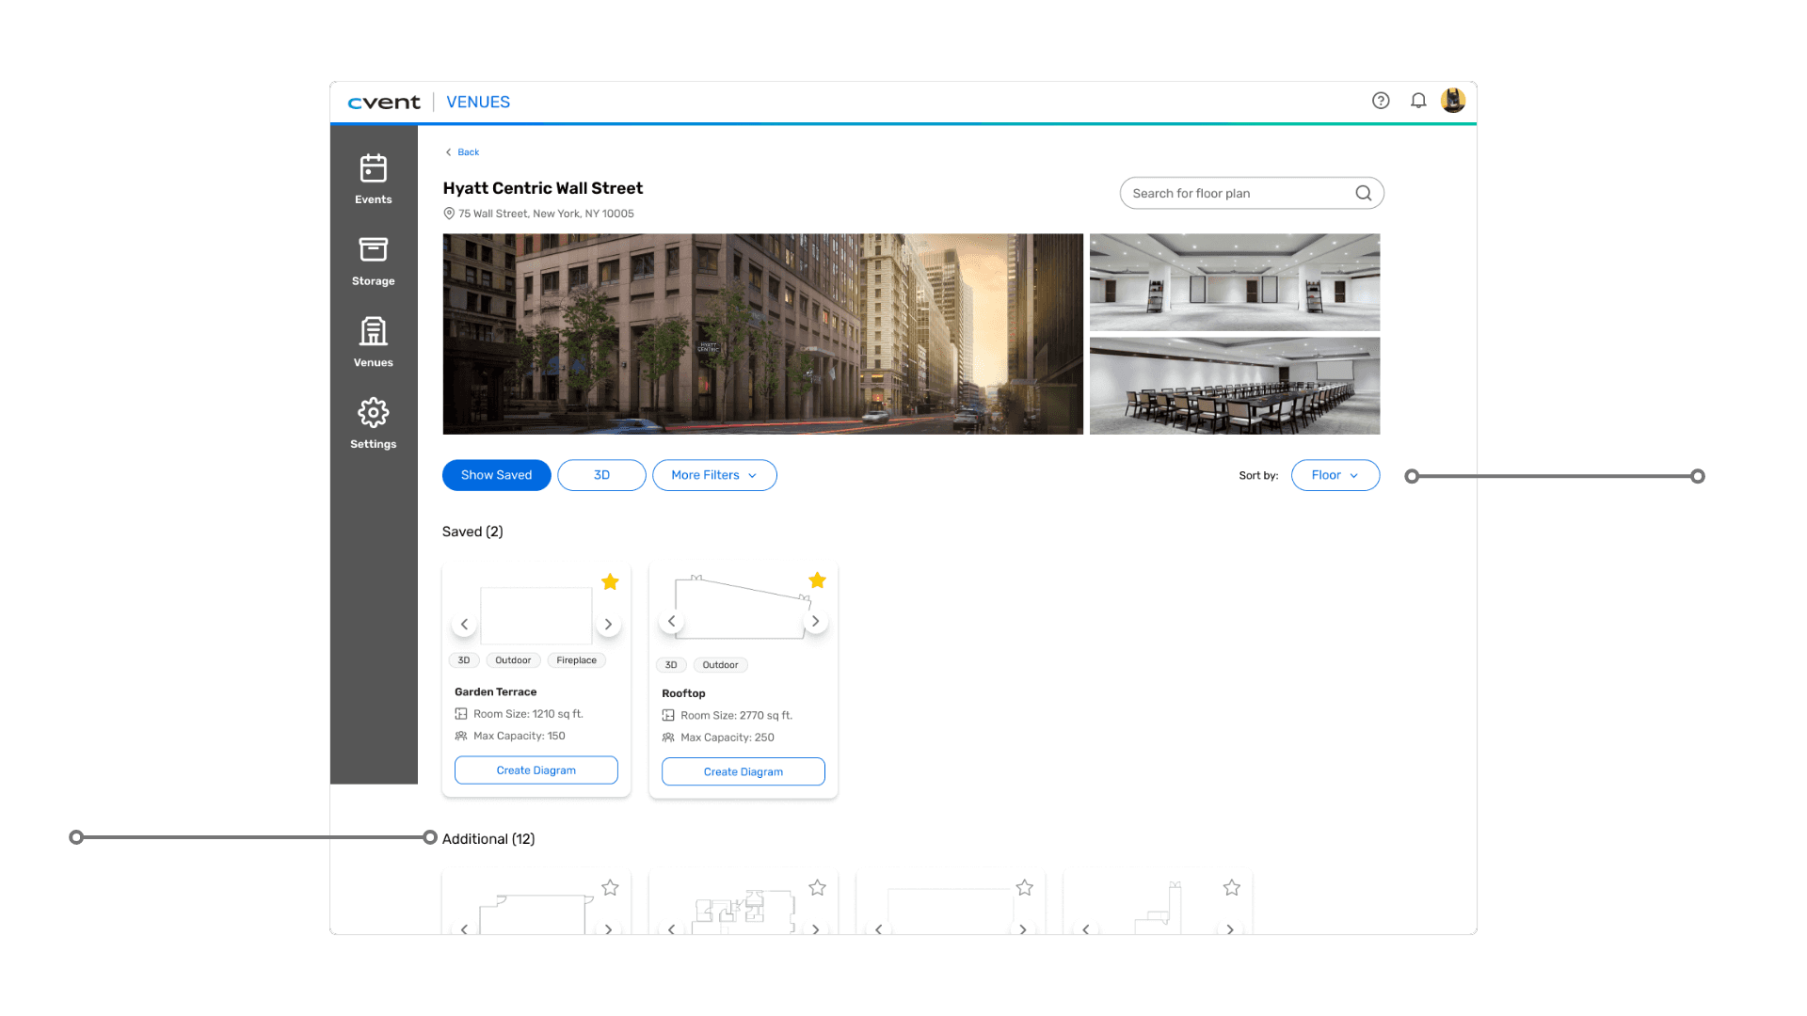This screenshot has height=1016, width=1807.
Task: Unsave Rooftop using gold star
Action: 817,580
